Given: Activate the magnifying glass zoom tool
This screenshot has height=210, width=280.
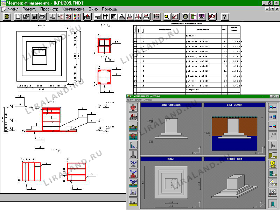Looking at the screenshot, I should click(167, 16).
